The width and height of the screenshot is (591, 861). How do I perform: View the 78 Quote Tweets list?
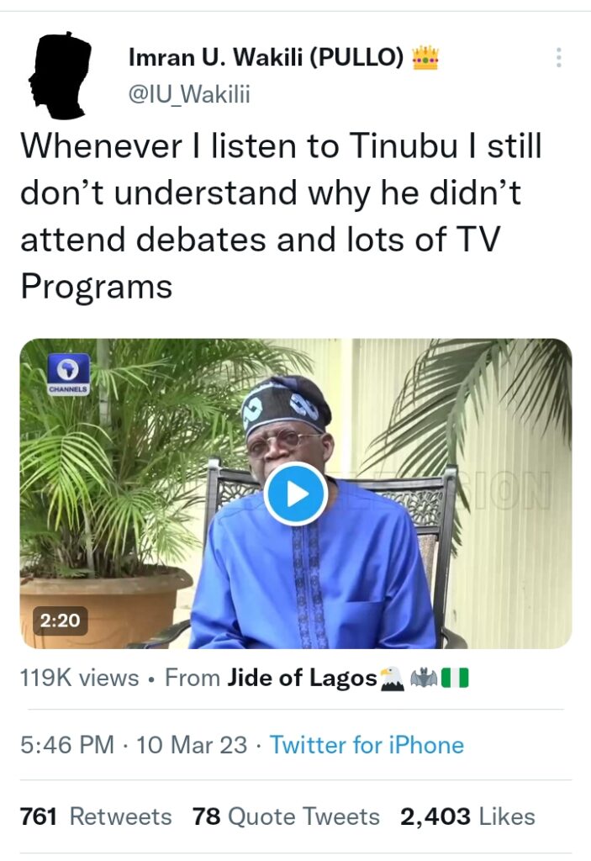286,816
